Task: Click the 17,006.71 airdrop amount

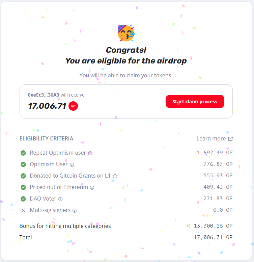Action: point(47,106)
